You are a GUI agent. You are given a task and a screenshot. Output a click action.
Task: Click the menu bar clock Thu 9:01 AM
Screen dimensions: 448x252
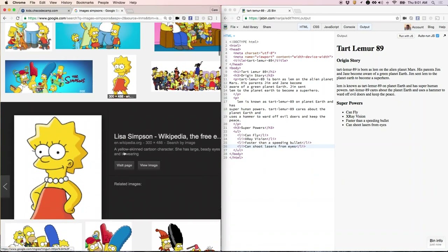[x=417, y=2]
